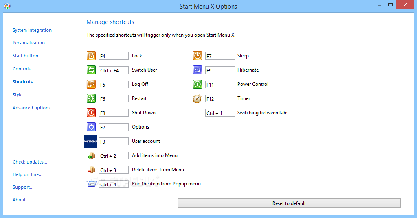
Task: Click the green Switch User arrows icon
Action: pos(91,70)
